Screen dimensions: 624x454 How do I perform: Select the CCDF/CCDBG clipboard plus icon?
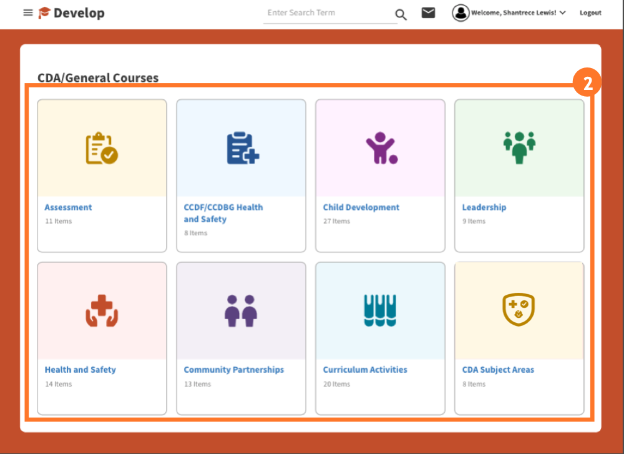click(x=241, y=147)
